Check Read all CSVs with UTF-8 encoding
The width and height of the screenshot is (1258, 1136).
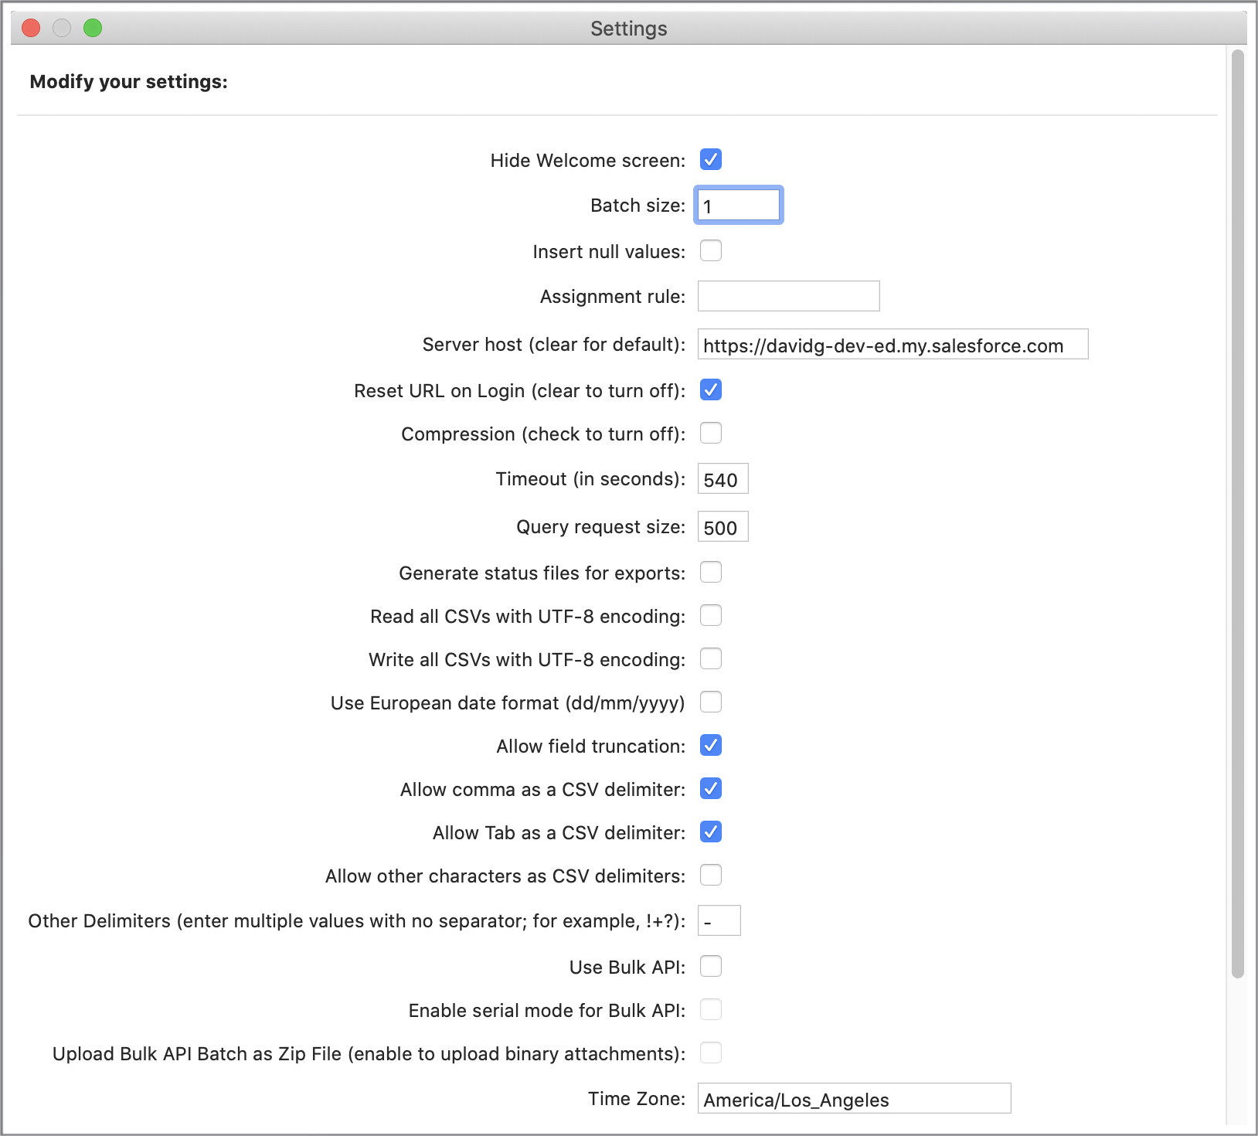point(710,616)
